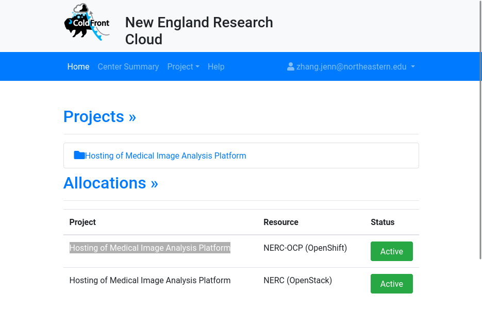The height and width of the screenshot is (328, 482).
Task: Click the folder icon beside the project name
Action: pyautogui.click(x=79, y=155)
